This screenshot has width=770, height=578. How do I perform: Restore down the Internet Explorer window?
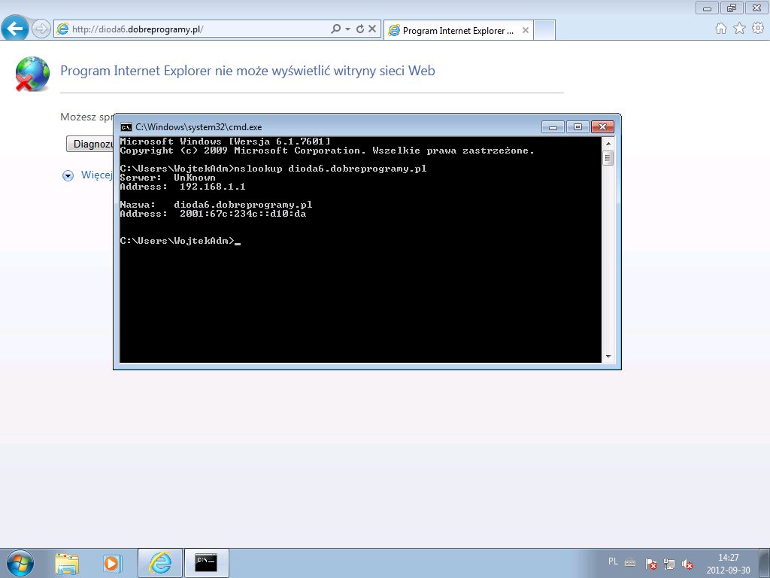(x=732, y=8)
